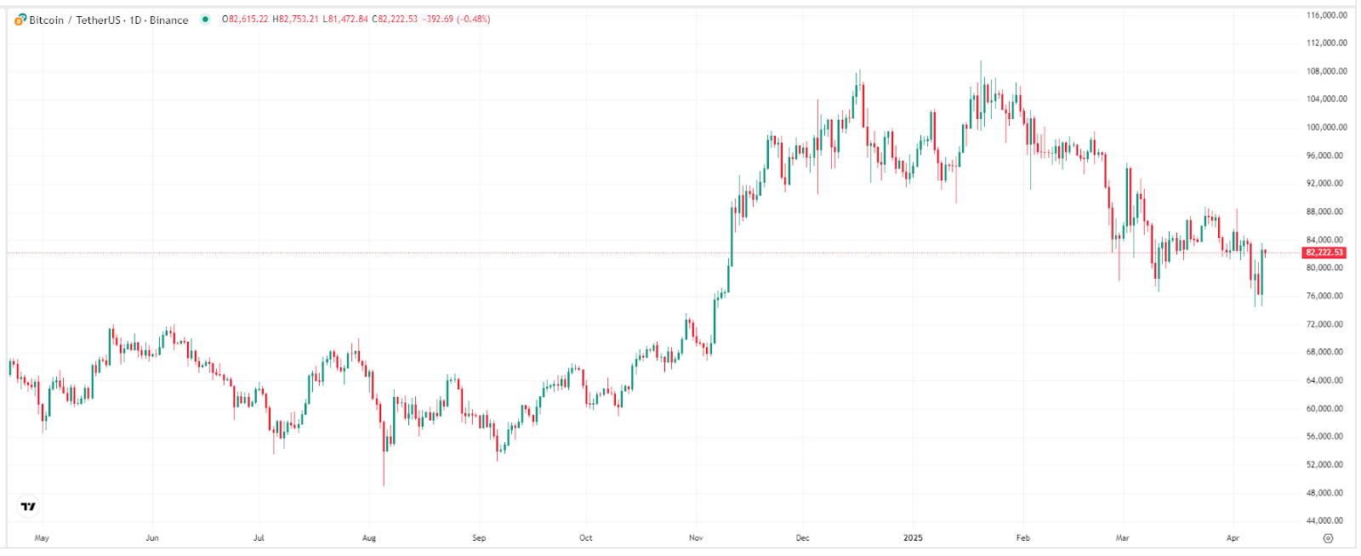This screenshot has height=556, width=1361.
Task: Open chart settings with the gear icon
Action: [x=1329, y=537]
